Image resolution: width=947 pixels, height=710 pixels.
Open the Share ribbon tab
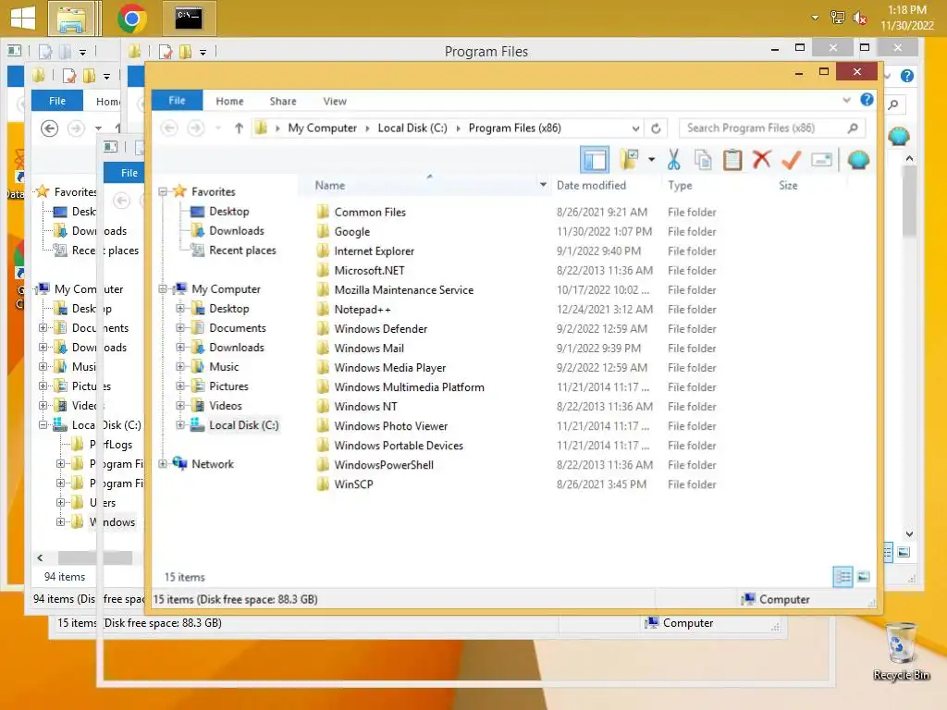[x=283, y=102]
